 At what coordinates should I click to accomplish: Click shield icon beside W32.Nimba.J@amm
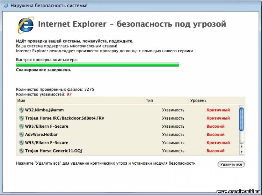click(x=21, y=110)
